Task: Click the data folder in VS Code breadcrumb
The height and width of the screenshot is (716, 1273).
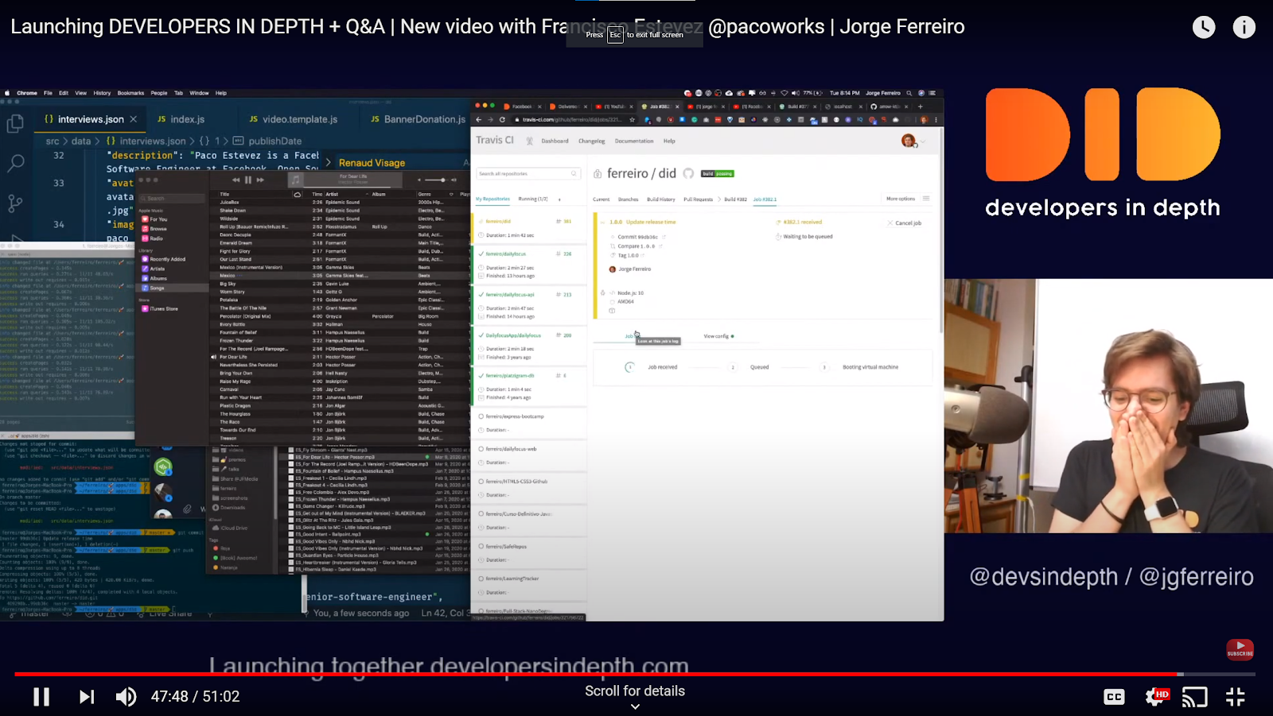Action: [x=81, y=141]
